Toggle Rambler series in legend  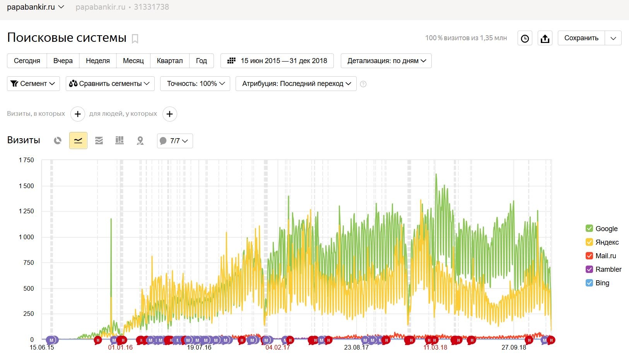(x=603, y=269)
